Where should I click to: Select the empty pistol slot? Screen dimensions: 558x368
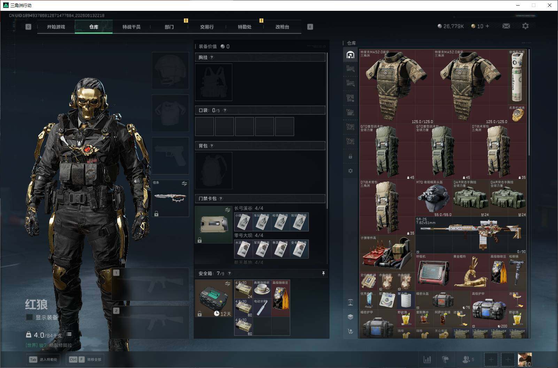click(170, 156)
